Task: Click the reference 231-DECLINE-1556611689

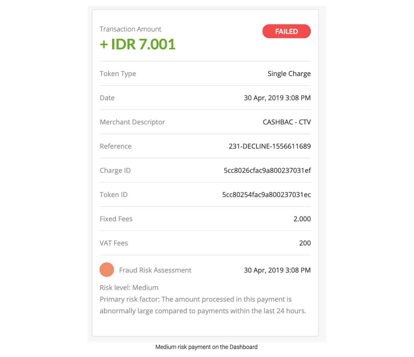Action: (269, 146)
